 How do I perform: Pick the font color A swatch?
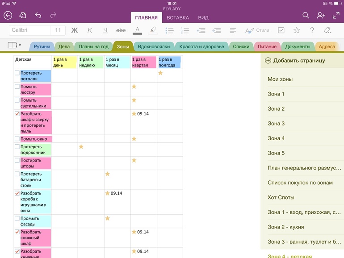[138, 30]
